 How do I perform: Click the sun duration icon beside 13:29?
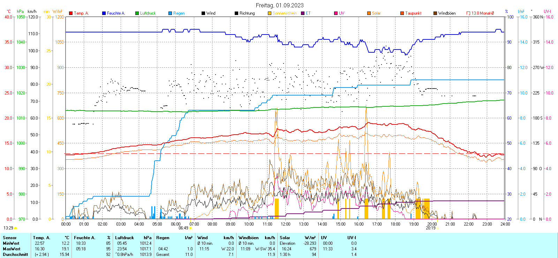click(16, 228)
